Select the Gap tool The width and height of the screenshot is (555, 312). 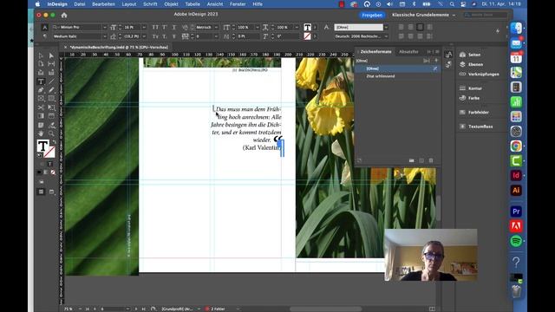pyautogui.click(x=52, y=64)
